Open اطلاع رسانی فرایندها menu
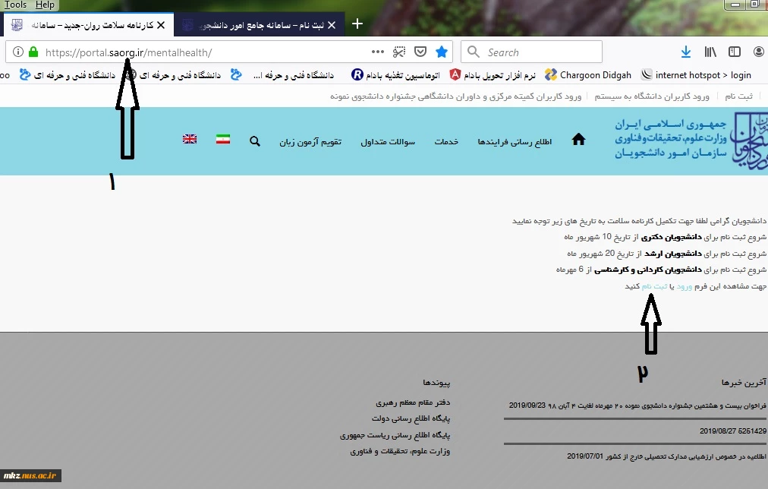This screenshot has height=489, width=768. click(515, 141)
